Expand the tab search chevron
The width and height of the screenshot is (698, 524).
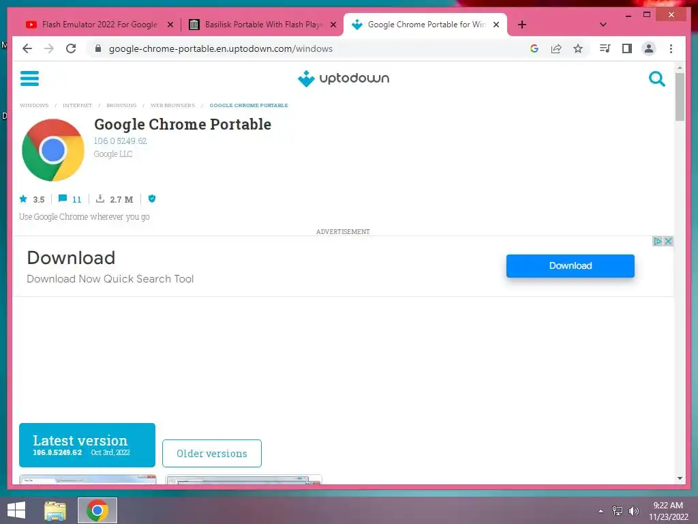(x=603, y=25)
